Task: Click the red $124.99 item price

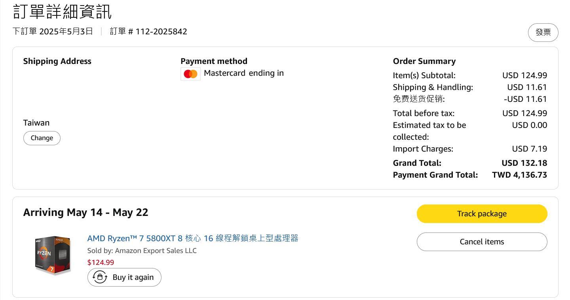Action: click(101, 262)
